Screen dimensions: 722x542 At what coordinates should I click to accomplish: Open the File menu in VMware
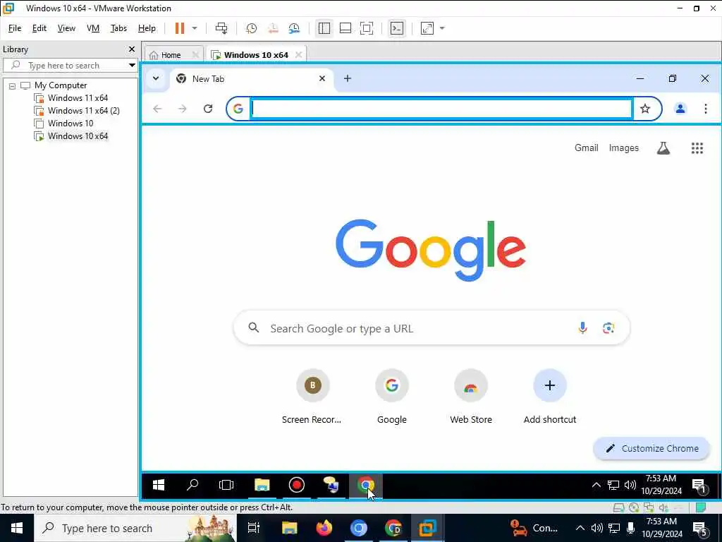click(15, 28)
